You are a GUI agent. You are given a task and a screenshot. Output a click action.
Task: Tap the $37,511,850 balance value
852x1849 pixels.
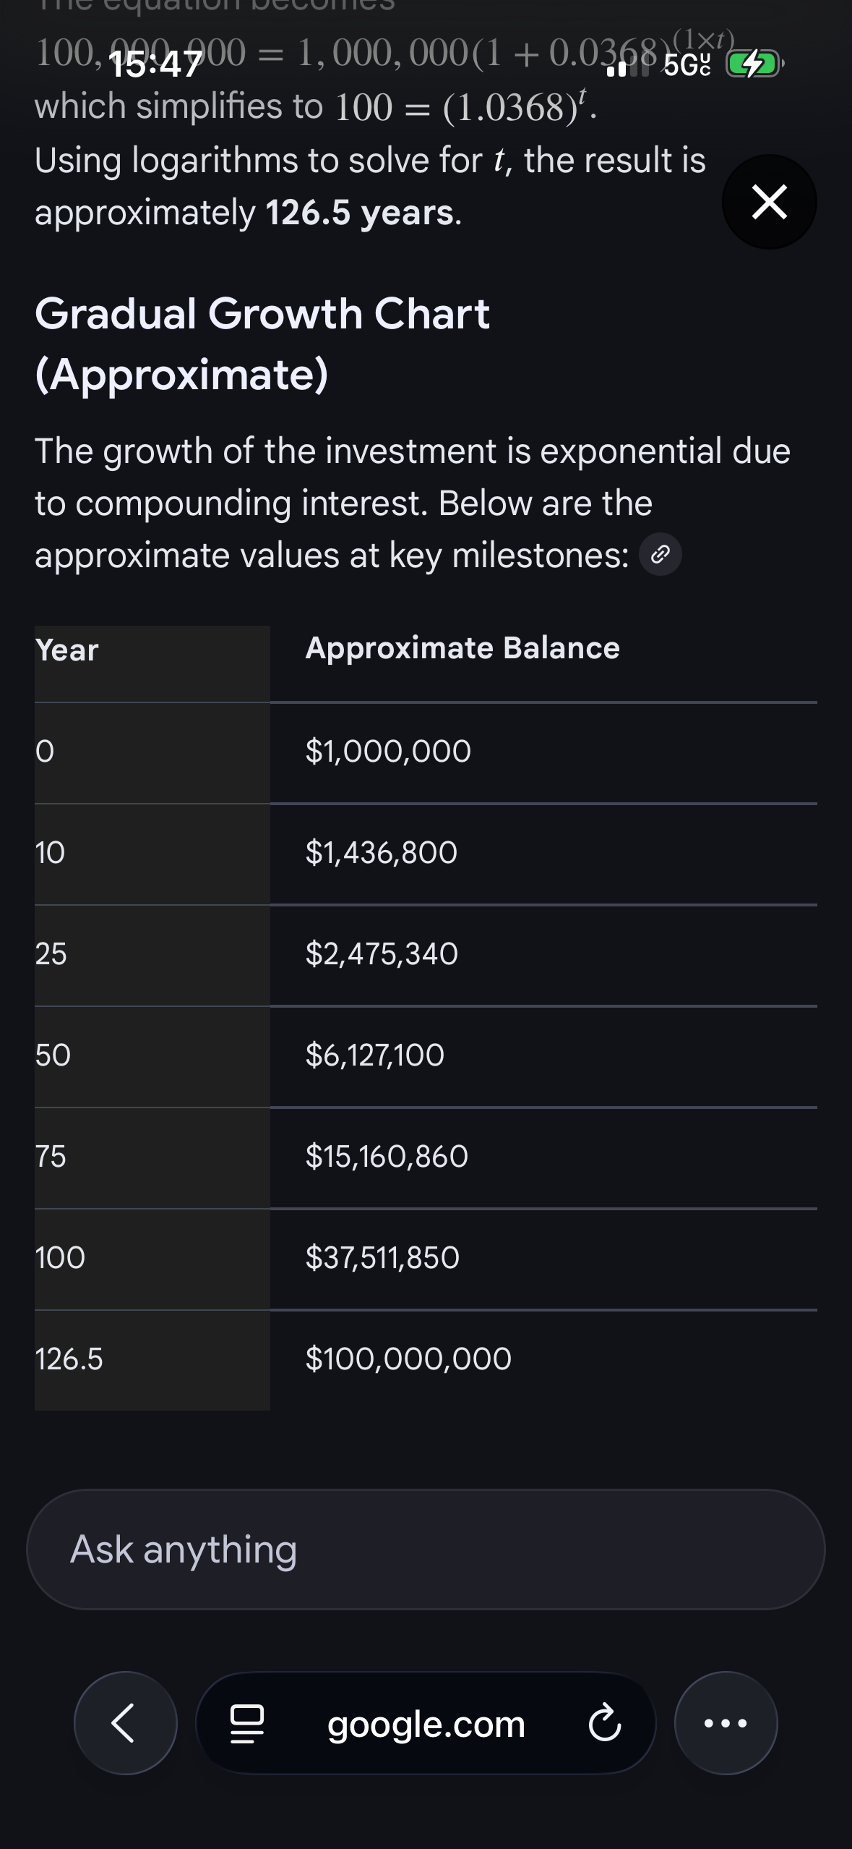382,1258
